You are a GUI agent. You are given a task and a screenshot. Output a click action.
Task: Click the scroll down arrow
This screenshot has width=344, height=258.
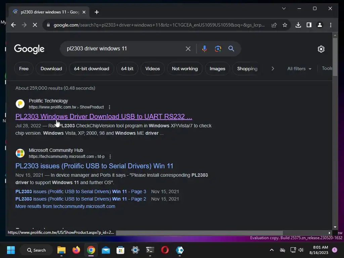click(x=335, y=227)
